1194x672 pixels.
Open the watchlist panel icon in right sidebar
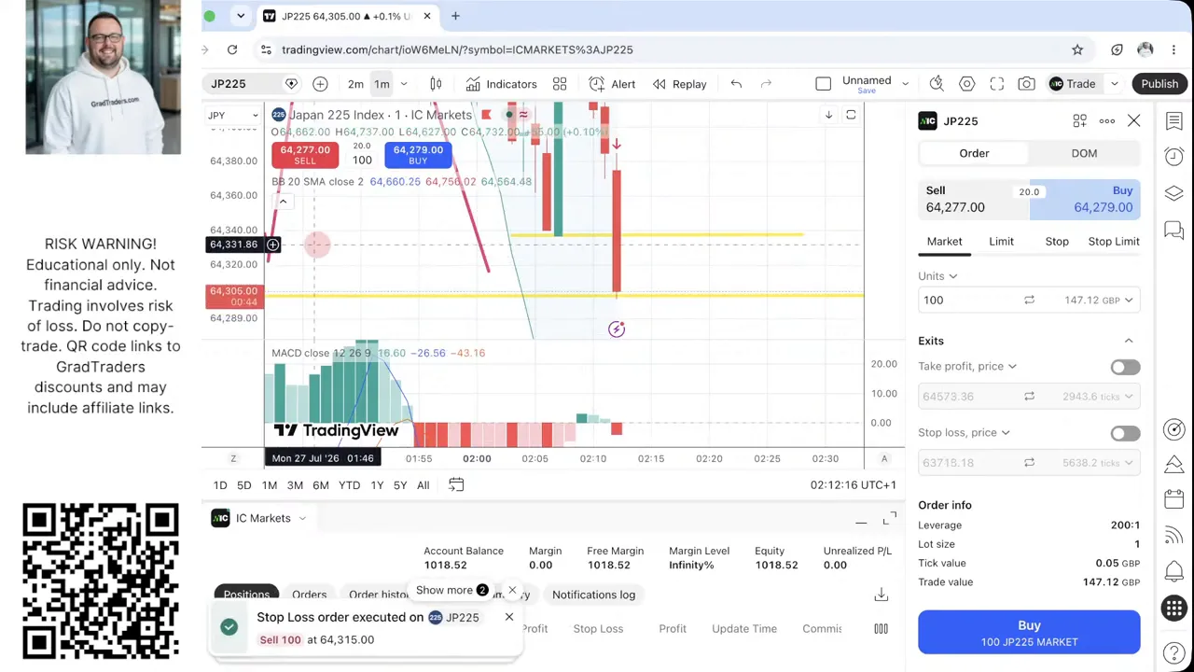pyautogui.click(x=1173, y=120)
